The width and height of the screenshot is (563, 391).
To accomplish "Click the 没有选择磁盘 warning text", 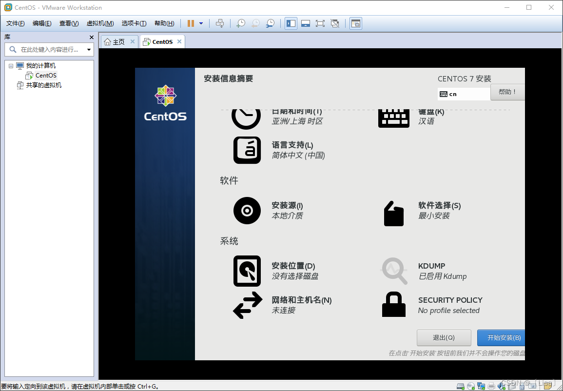I will click(x=295, y=276).
